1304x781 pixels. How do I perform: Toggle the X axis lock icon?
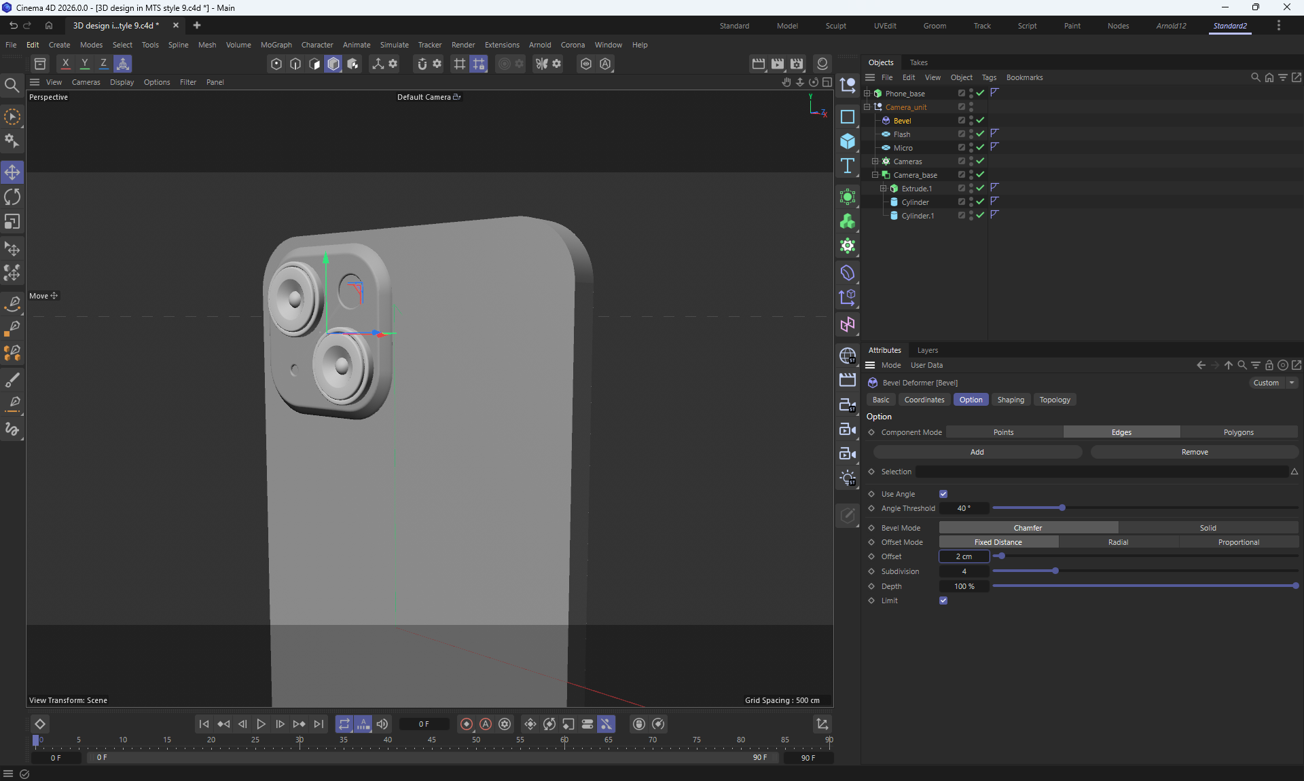65,63
